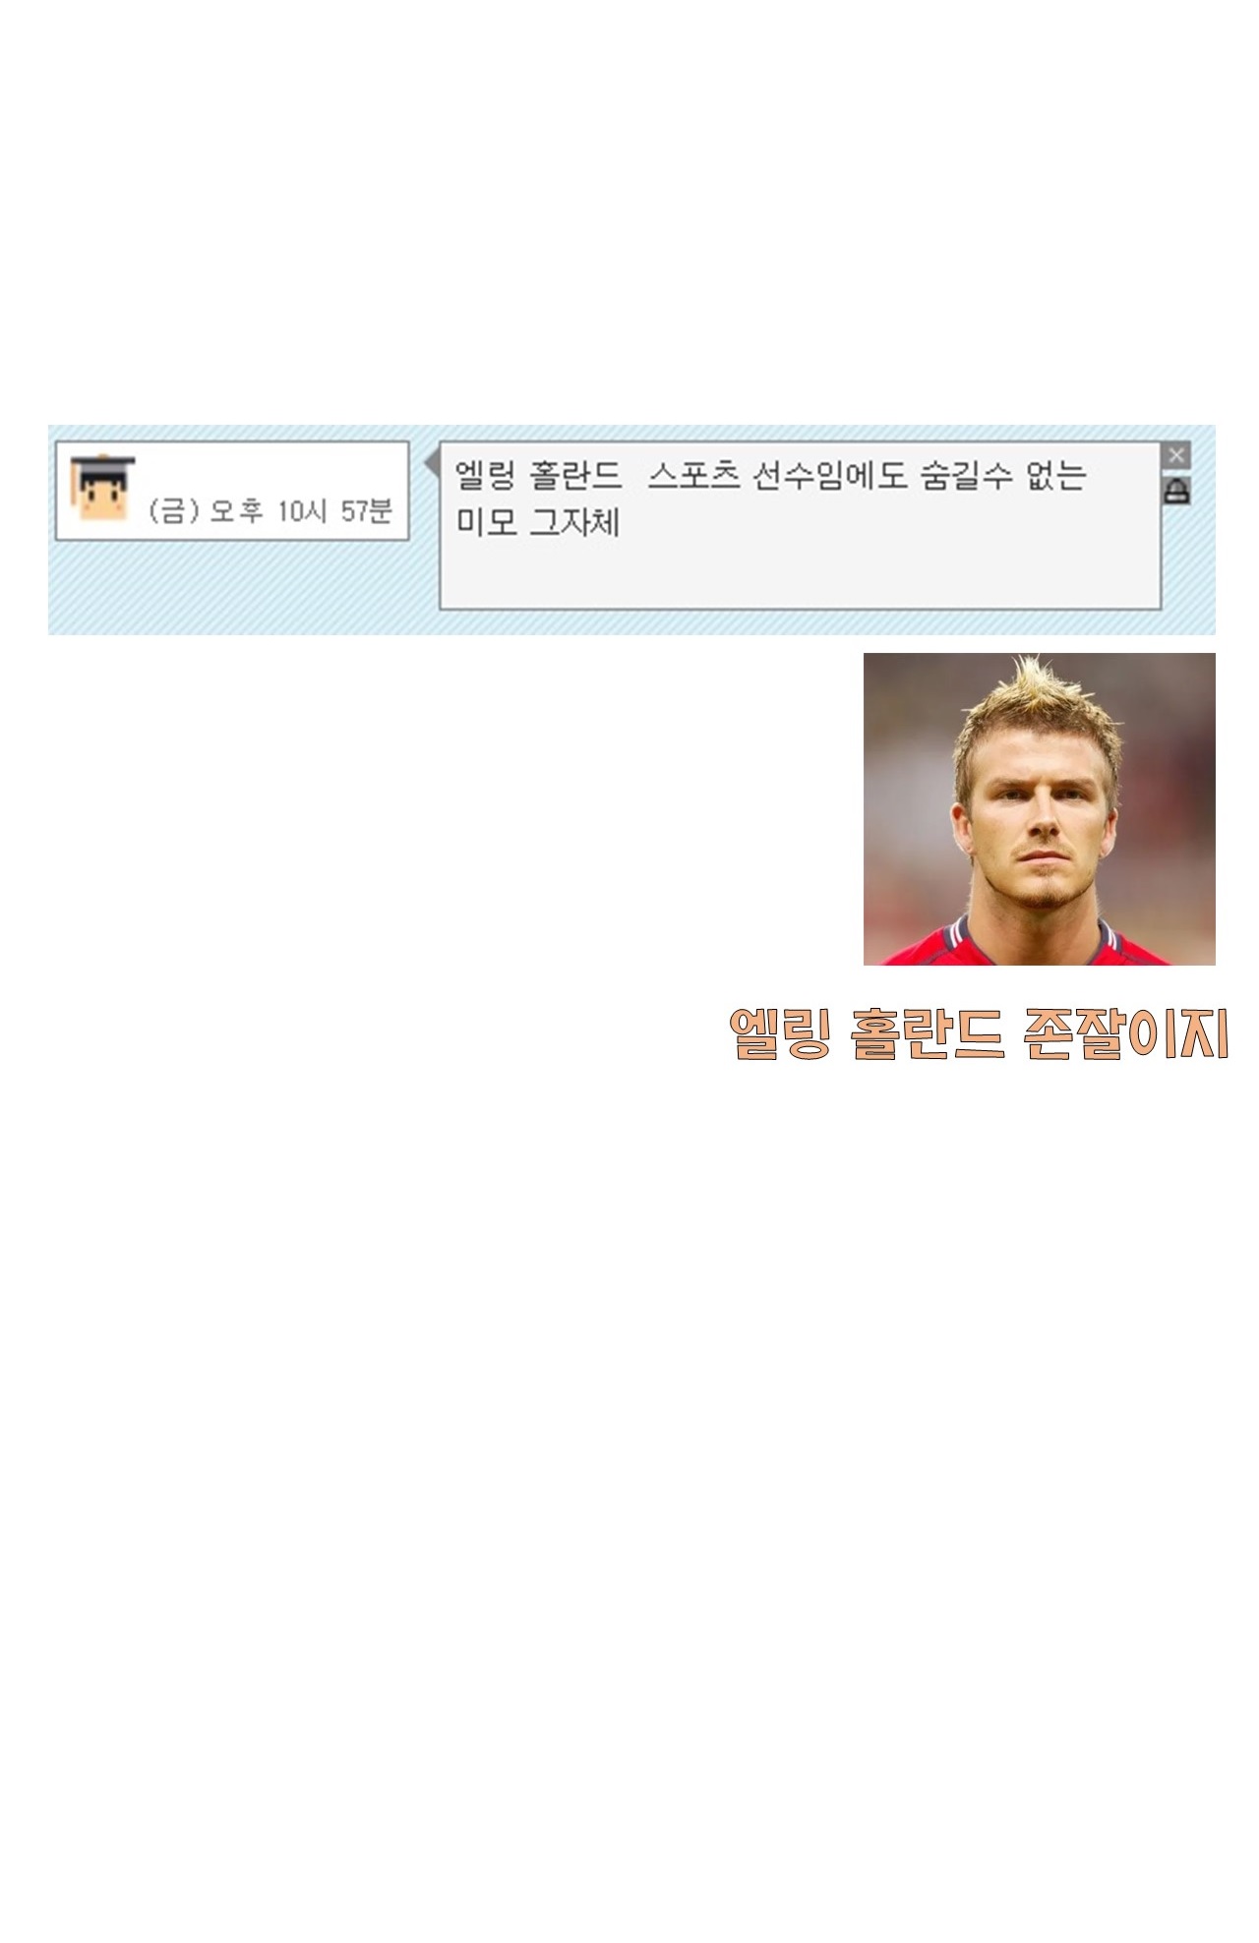1259x1943 pixels.
Task: Select orange caption words 엘링 홀란드
Action: (867, 1034)
